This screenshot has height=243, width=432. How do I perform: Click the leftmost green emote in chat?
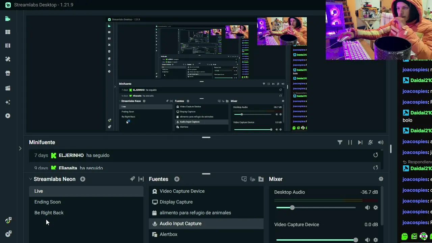[405, 237]
